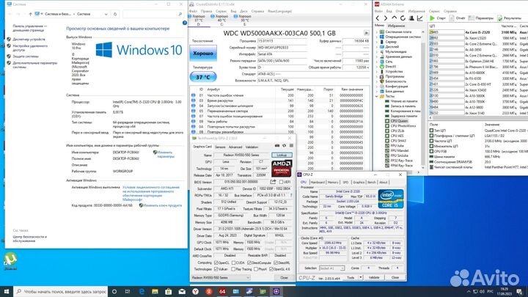This screenshot has height=297, width=528.
Task: Open Отчёт in AIDA64 toolbar
Action: tap(457, 18)
